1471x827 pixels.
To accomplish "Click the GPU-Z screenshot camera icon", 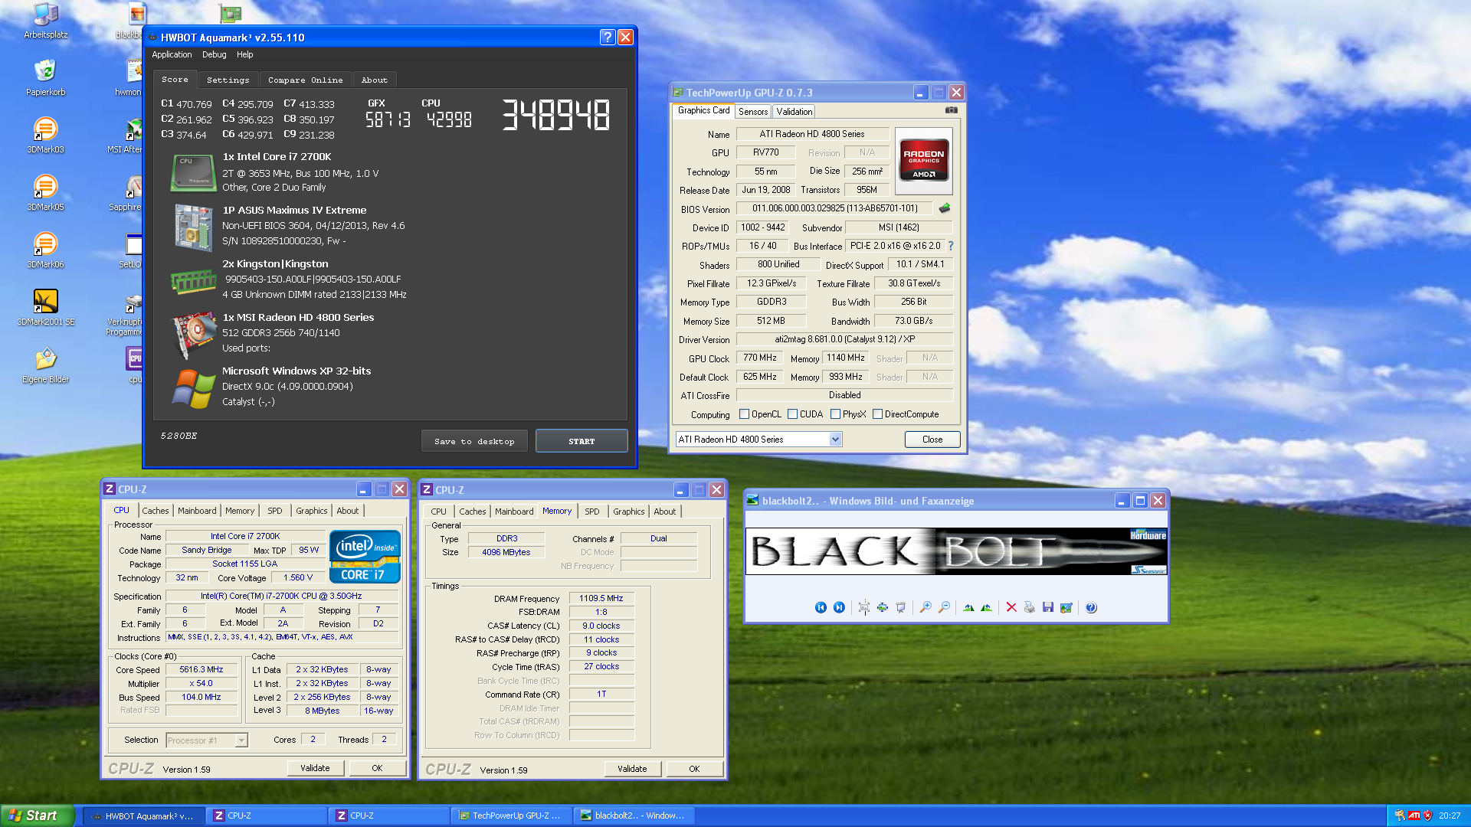I will (x=951, y=110).
